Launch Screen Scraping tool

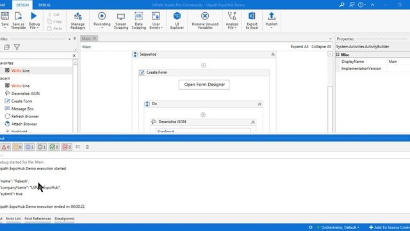coord(121,20)
